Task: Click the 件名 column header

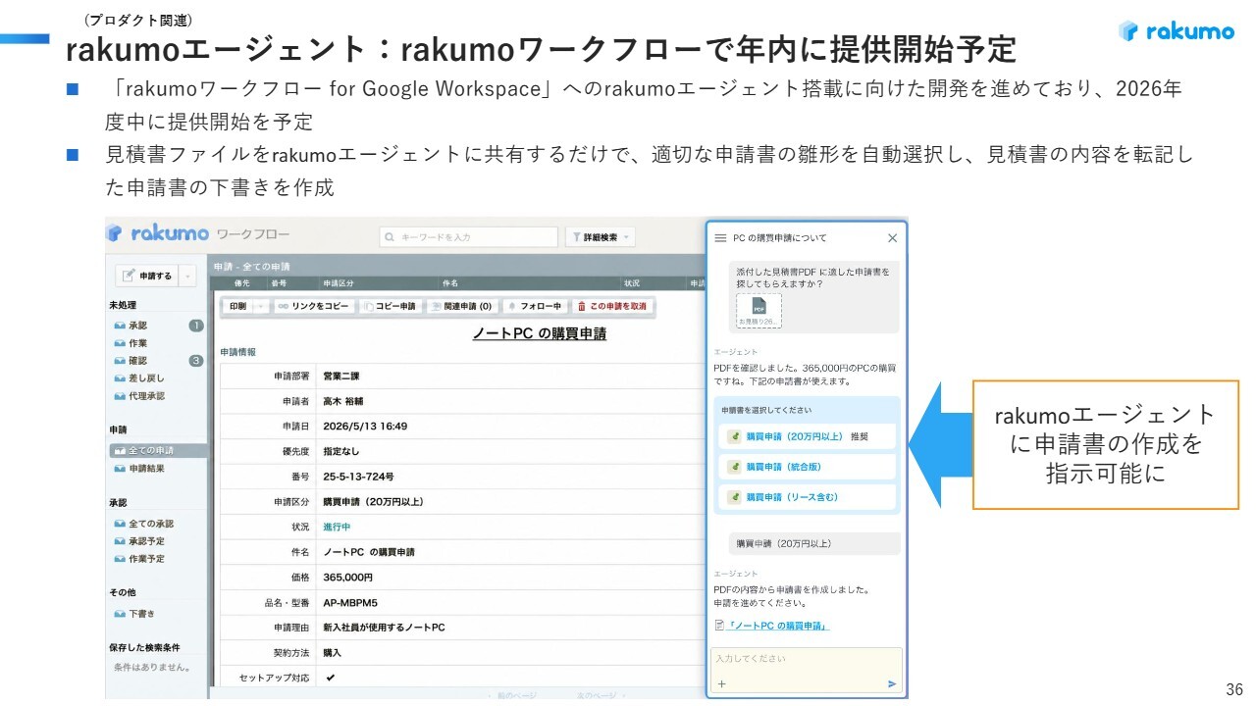Action: 450,283
